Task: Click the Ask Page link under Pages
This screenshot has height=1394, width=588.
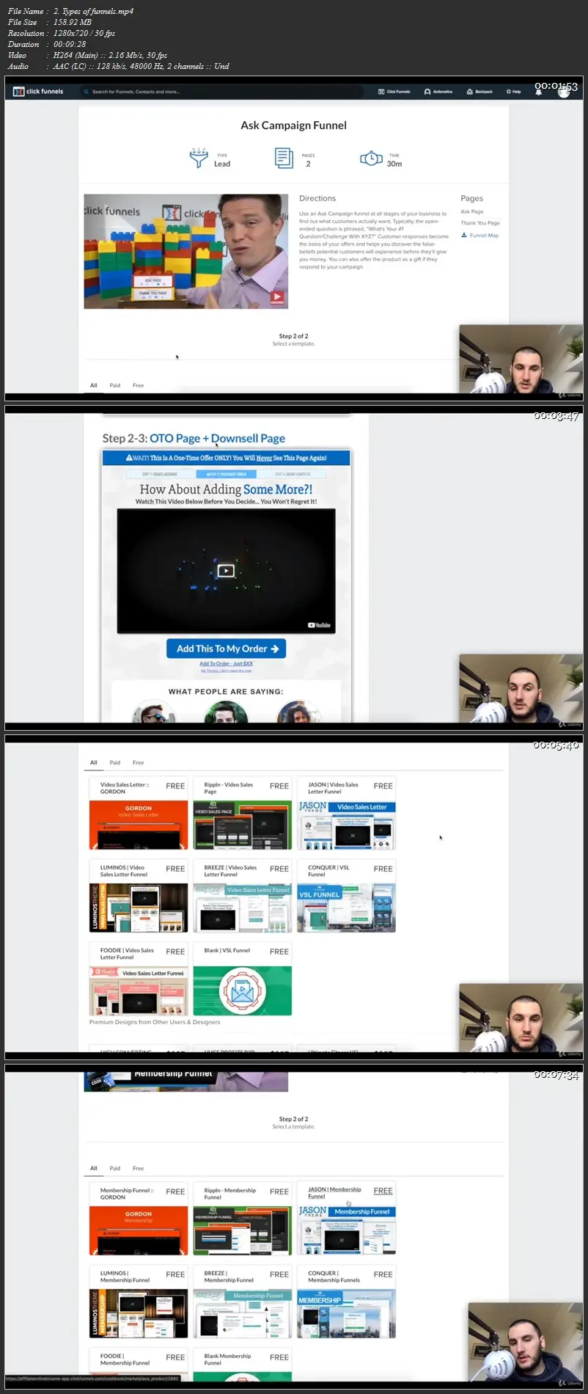Action: (472, 211)
